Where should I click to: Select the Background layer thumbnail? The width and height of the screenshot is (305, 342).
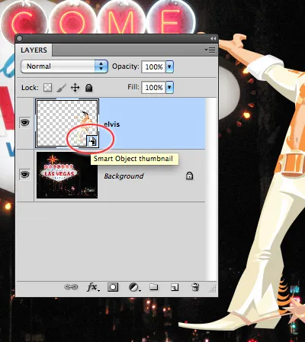(67, 175)
